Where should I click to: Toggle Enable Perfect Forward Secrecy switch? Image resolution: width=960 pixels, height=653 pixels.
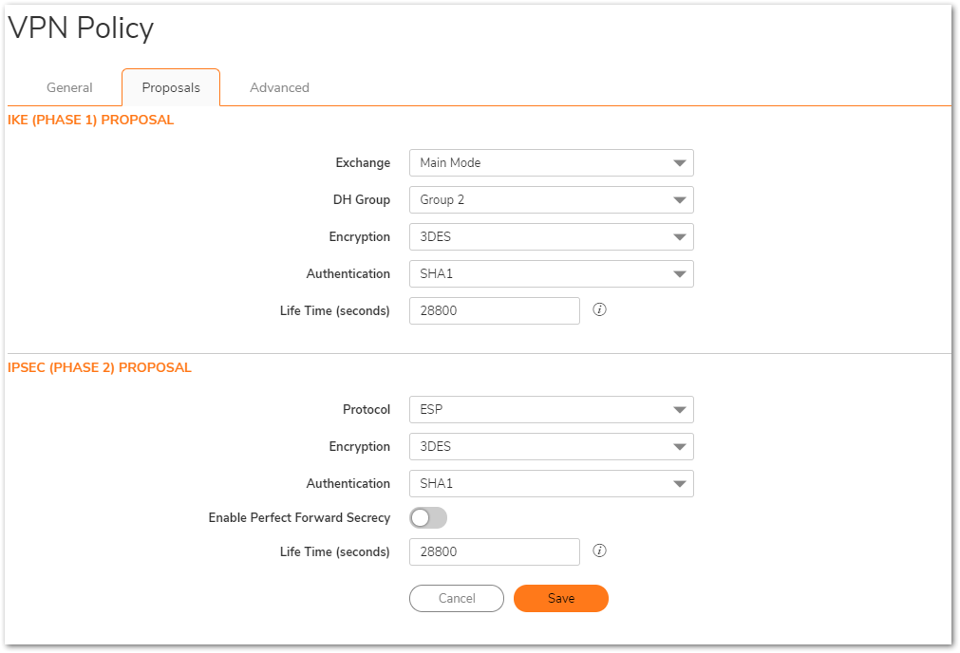pyautogui.click(x=428, y=517)
